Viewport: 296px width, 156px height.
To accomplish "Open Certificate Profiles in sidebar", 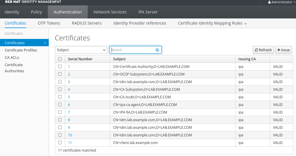I will tap(21, 50).
